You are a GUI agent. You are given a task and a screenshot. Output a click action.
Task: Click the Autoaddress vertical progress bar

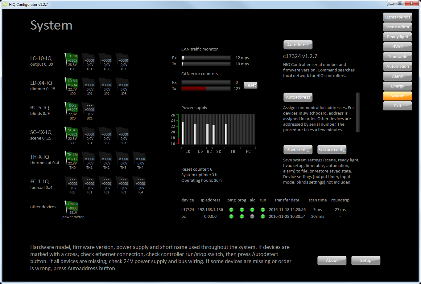(358, 112)
